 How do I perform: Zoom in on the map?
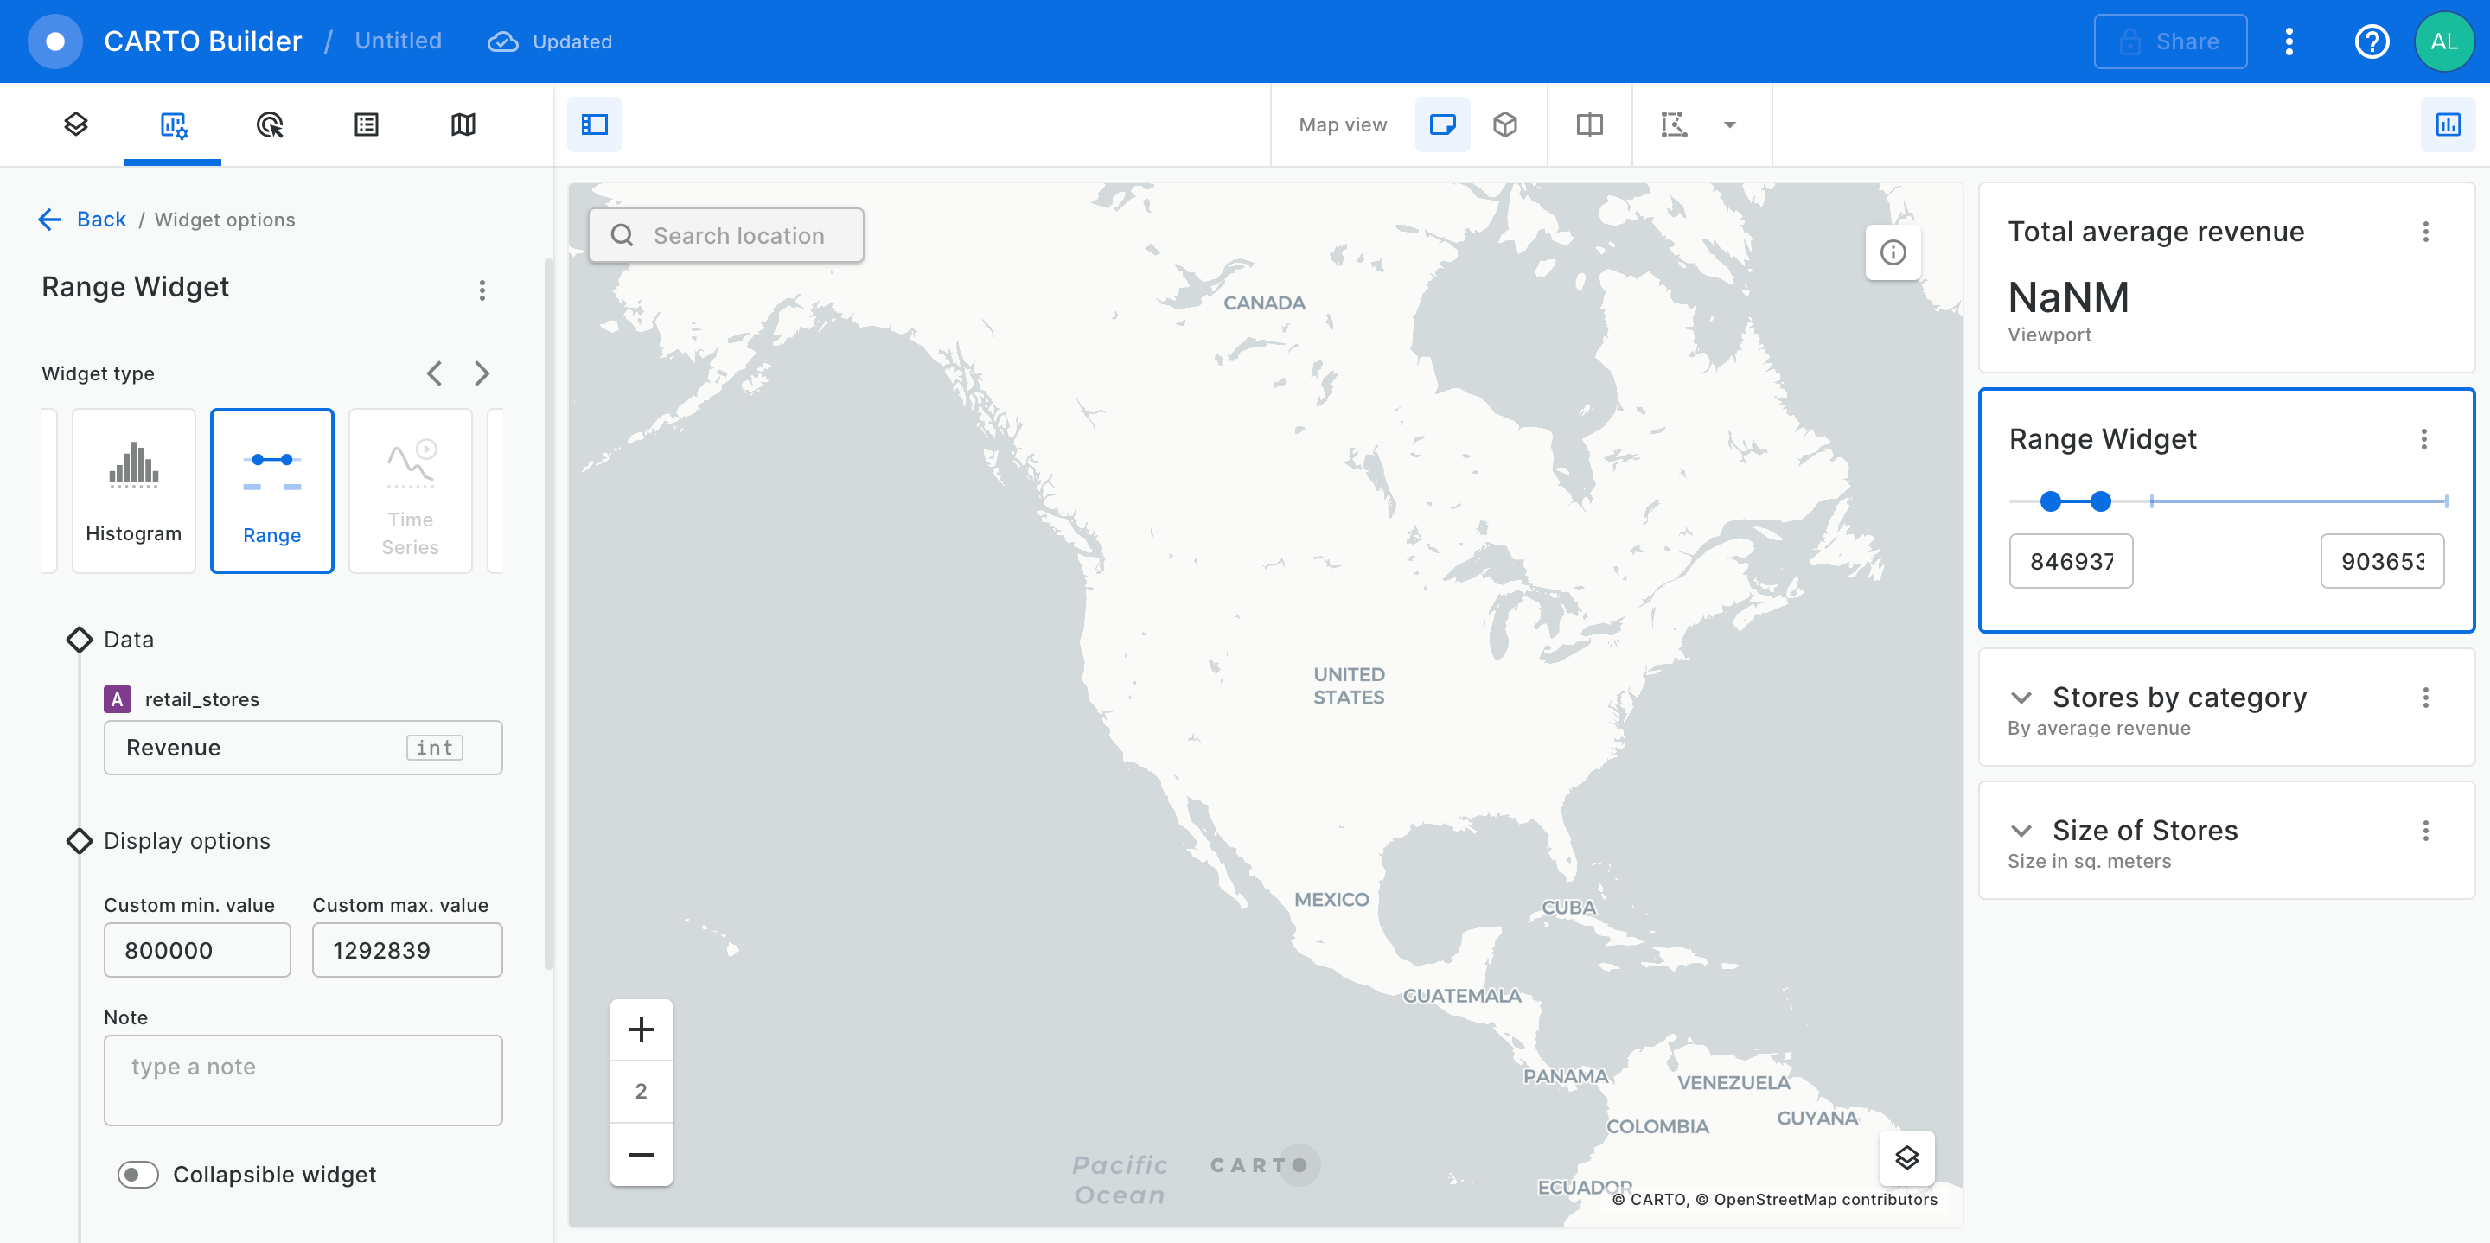[x=641, y=1029]
